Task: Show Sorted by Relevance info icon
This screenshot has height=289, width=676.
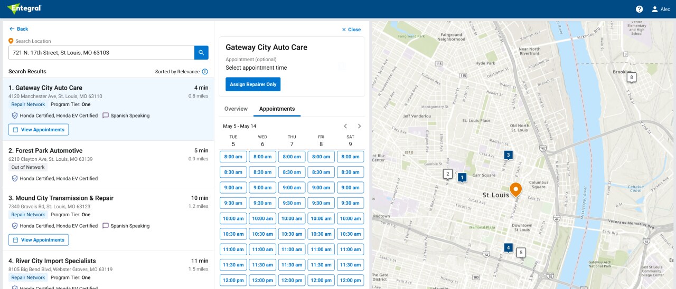Action: [205, 72]
